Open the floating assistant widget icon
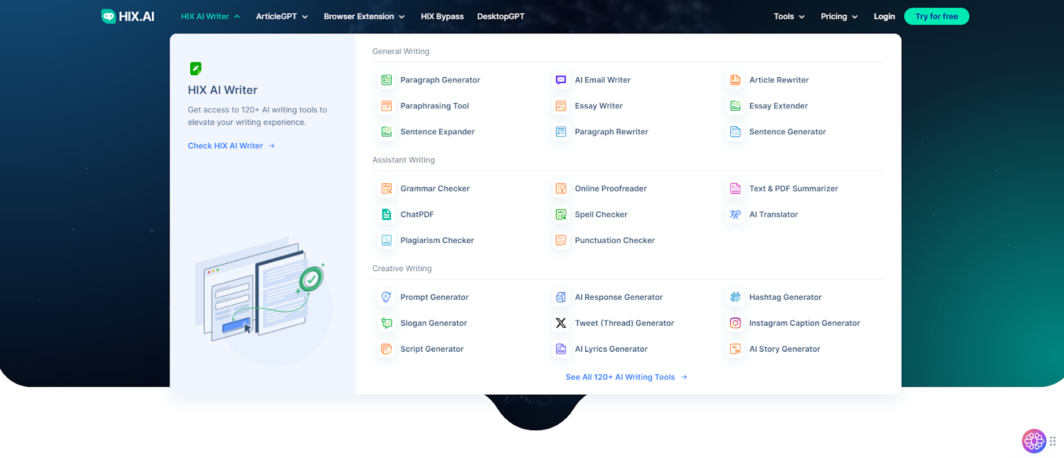The width and height of the screenshot is (1064, 458). pyautogui.click(x=1034, y=441)
